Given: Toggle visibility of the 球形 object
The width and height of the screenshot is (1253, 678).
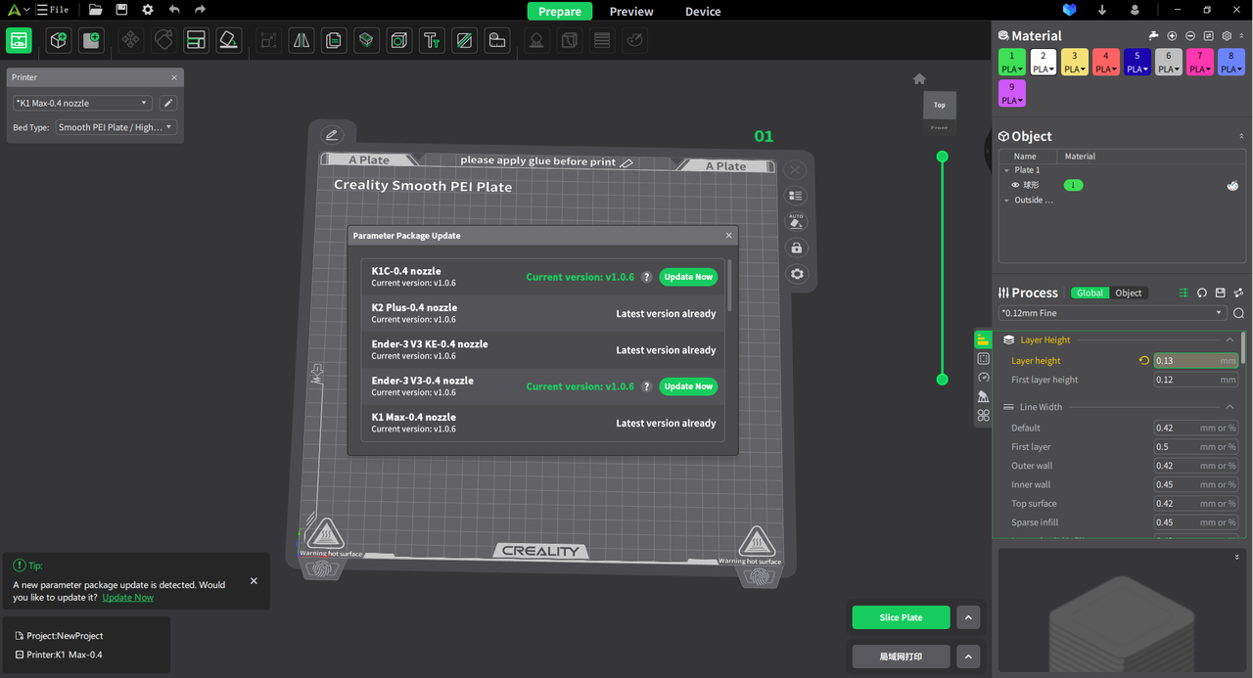Looking at the screenshot, I should pos(1015,185).
